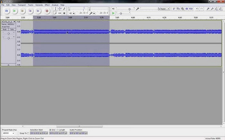This screenshot has width=225, height=140.
Task: Skip to start of the project
Action: pos(30,11)
